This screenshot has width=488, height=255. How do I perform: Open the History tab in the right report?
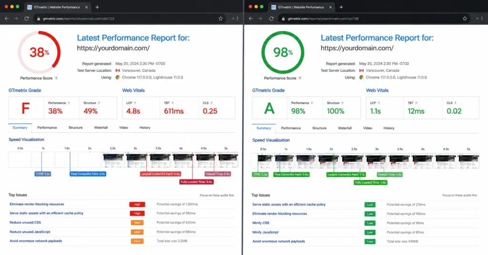[389, 128]
